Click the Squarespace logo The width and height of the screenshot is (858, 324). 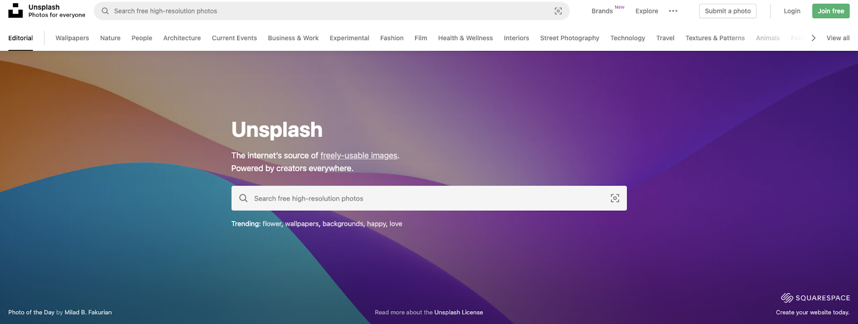pyautogui.click(x=815, y=298)
